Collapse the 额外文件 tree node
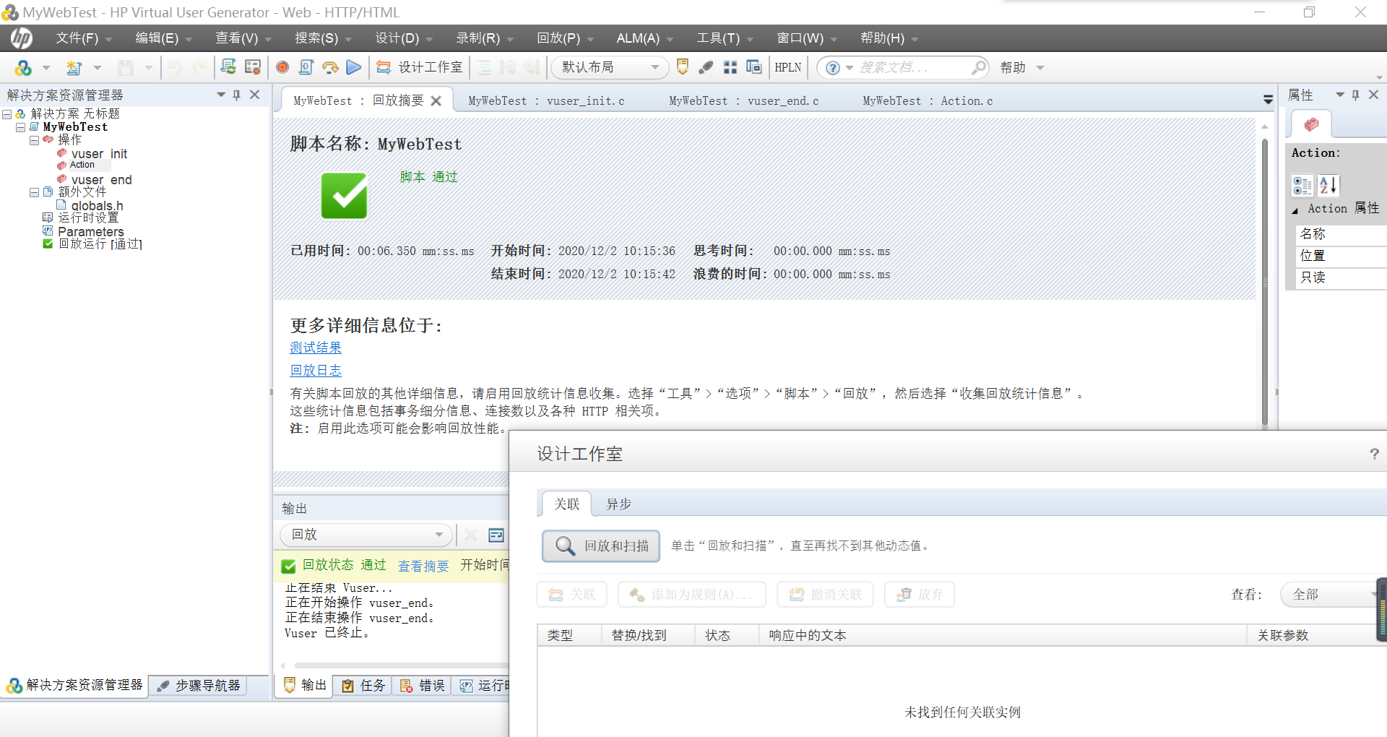 click(34, 192)
